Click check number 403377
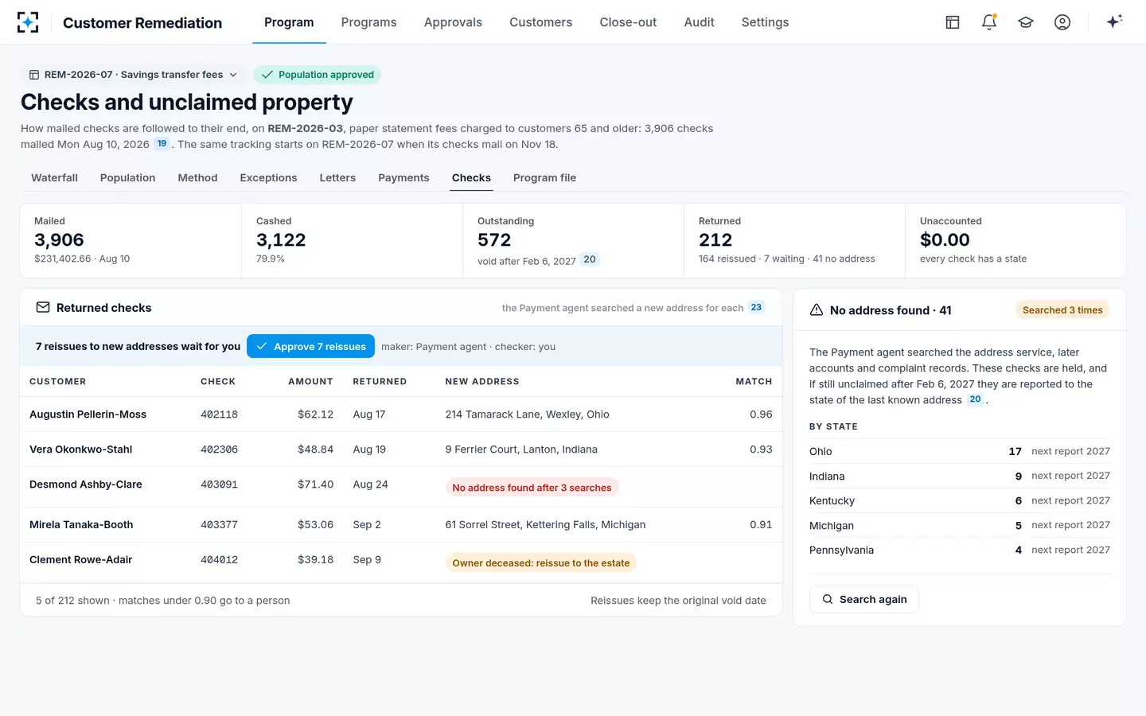1146x716 pixels. click(x=219, y=525)
